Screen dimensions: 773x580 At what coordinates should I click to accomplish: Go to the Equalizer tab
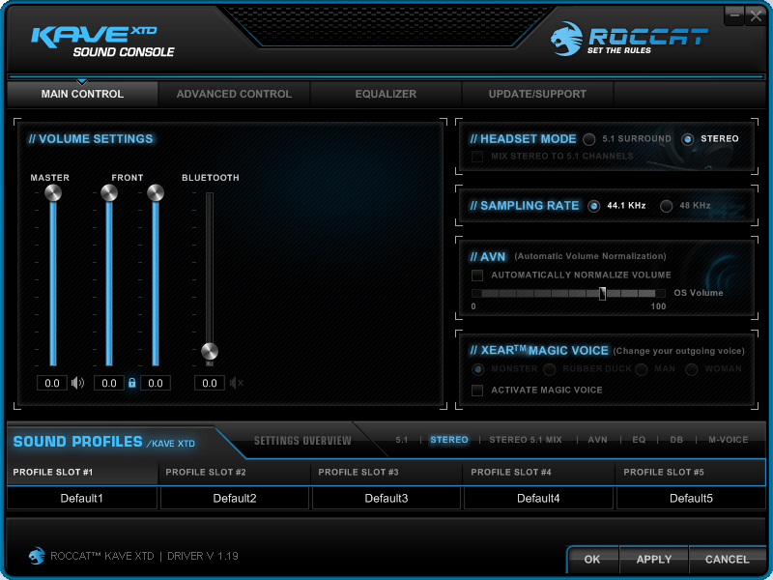pos(386,94)
